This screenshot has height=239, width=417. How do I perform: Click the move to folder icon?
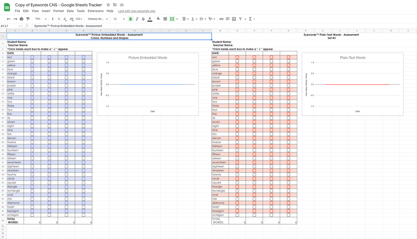click(115, 5)
